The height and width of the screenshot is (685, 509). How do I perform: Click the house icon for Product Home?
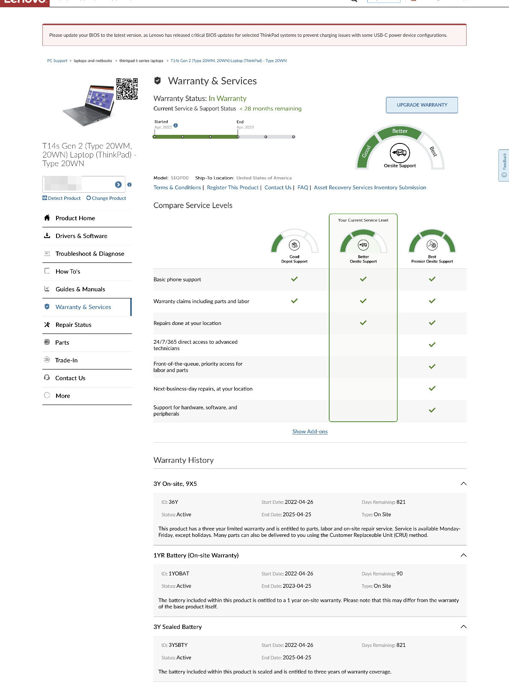(47, 217)
